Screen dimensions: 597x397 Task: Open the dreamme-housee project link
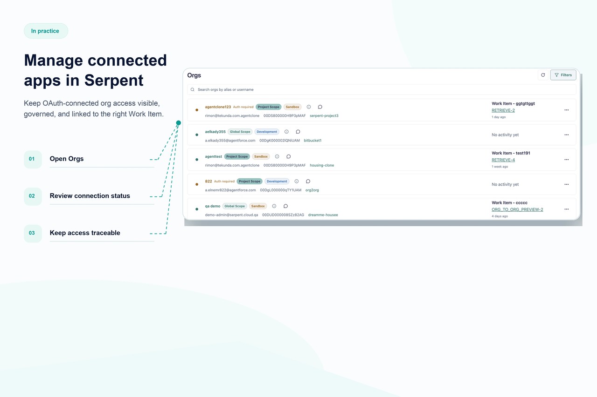pos(323,215)
